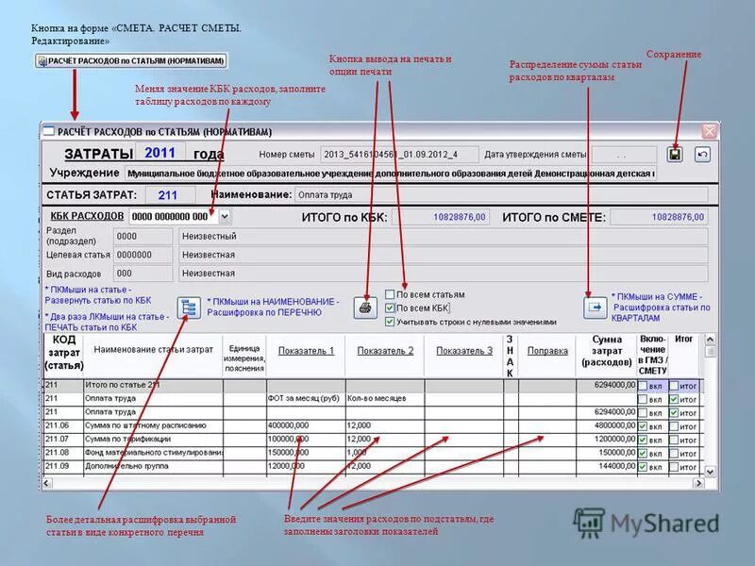Click the Кол-во месяцев cell
The image size is (755, 566).
(385, 398)
